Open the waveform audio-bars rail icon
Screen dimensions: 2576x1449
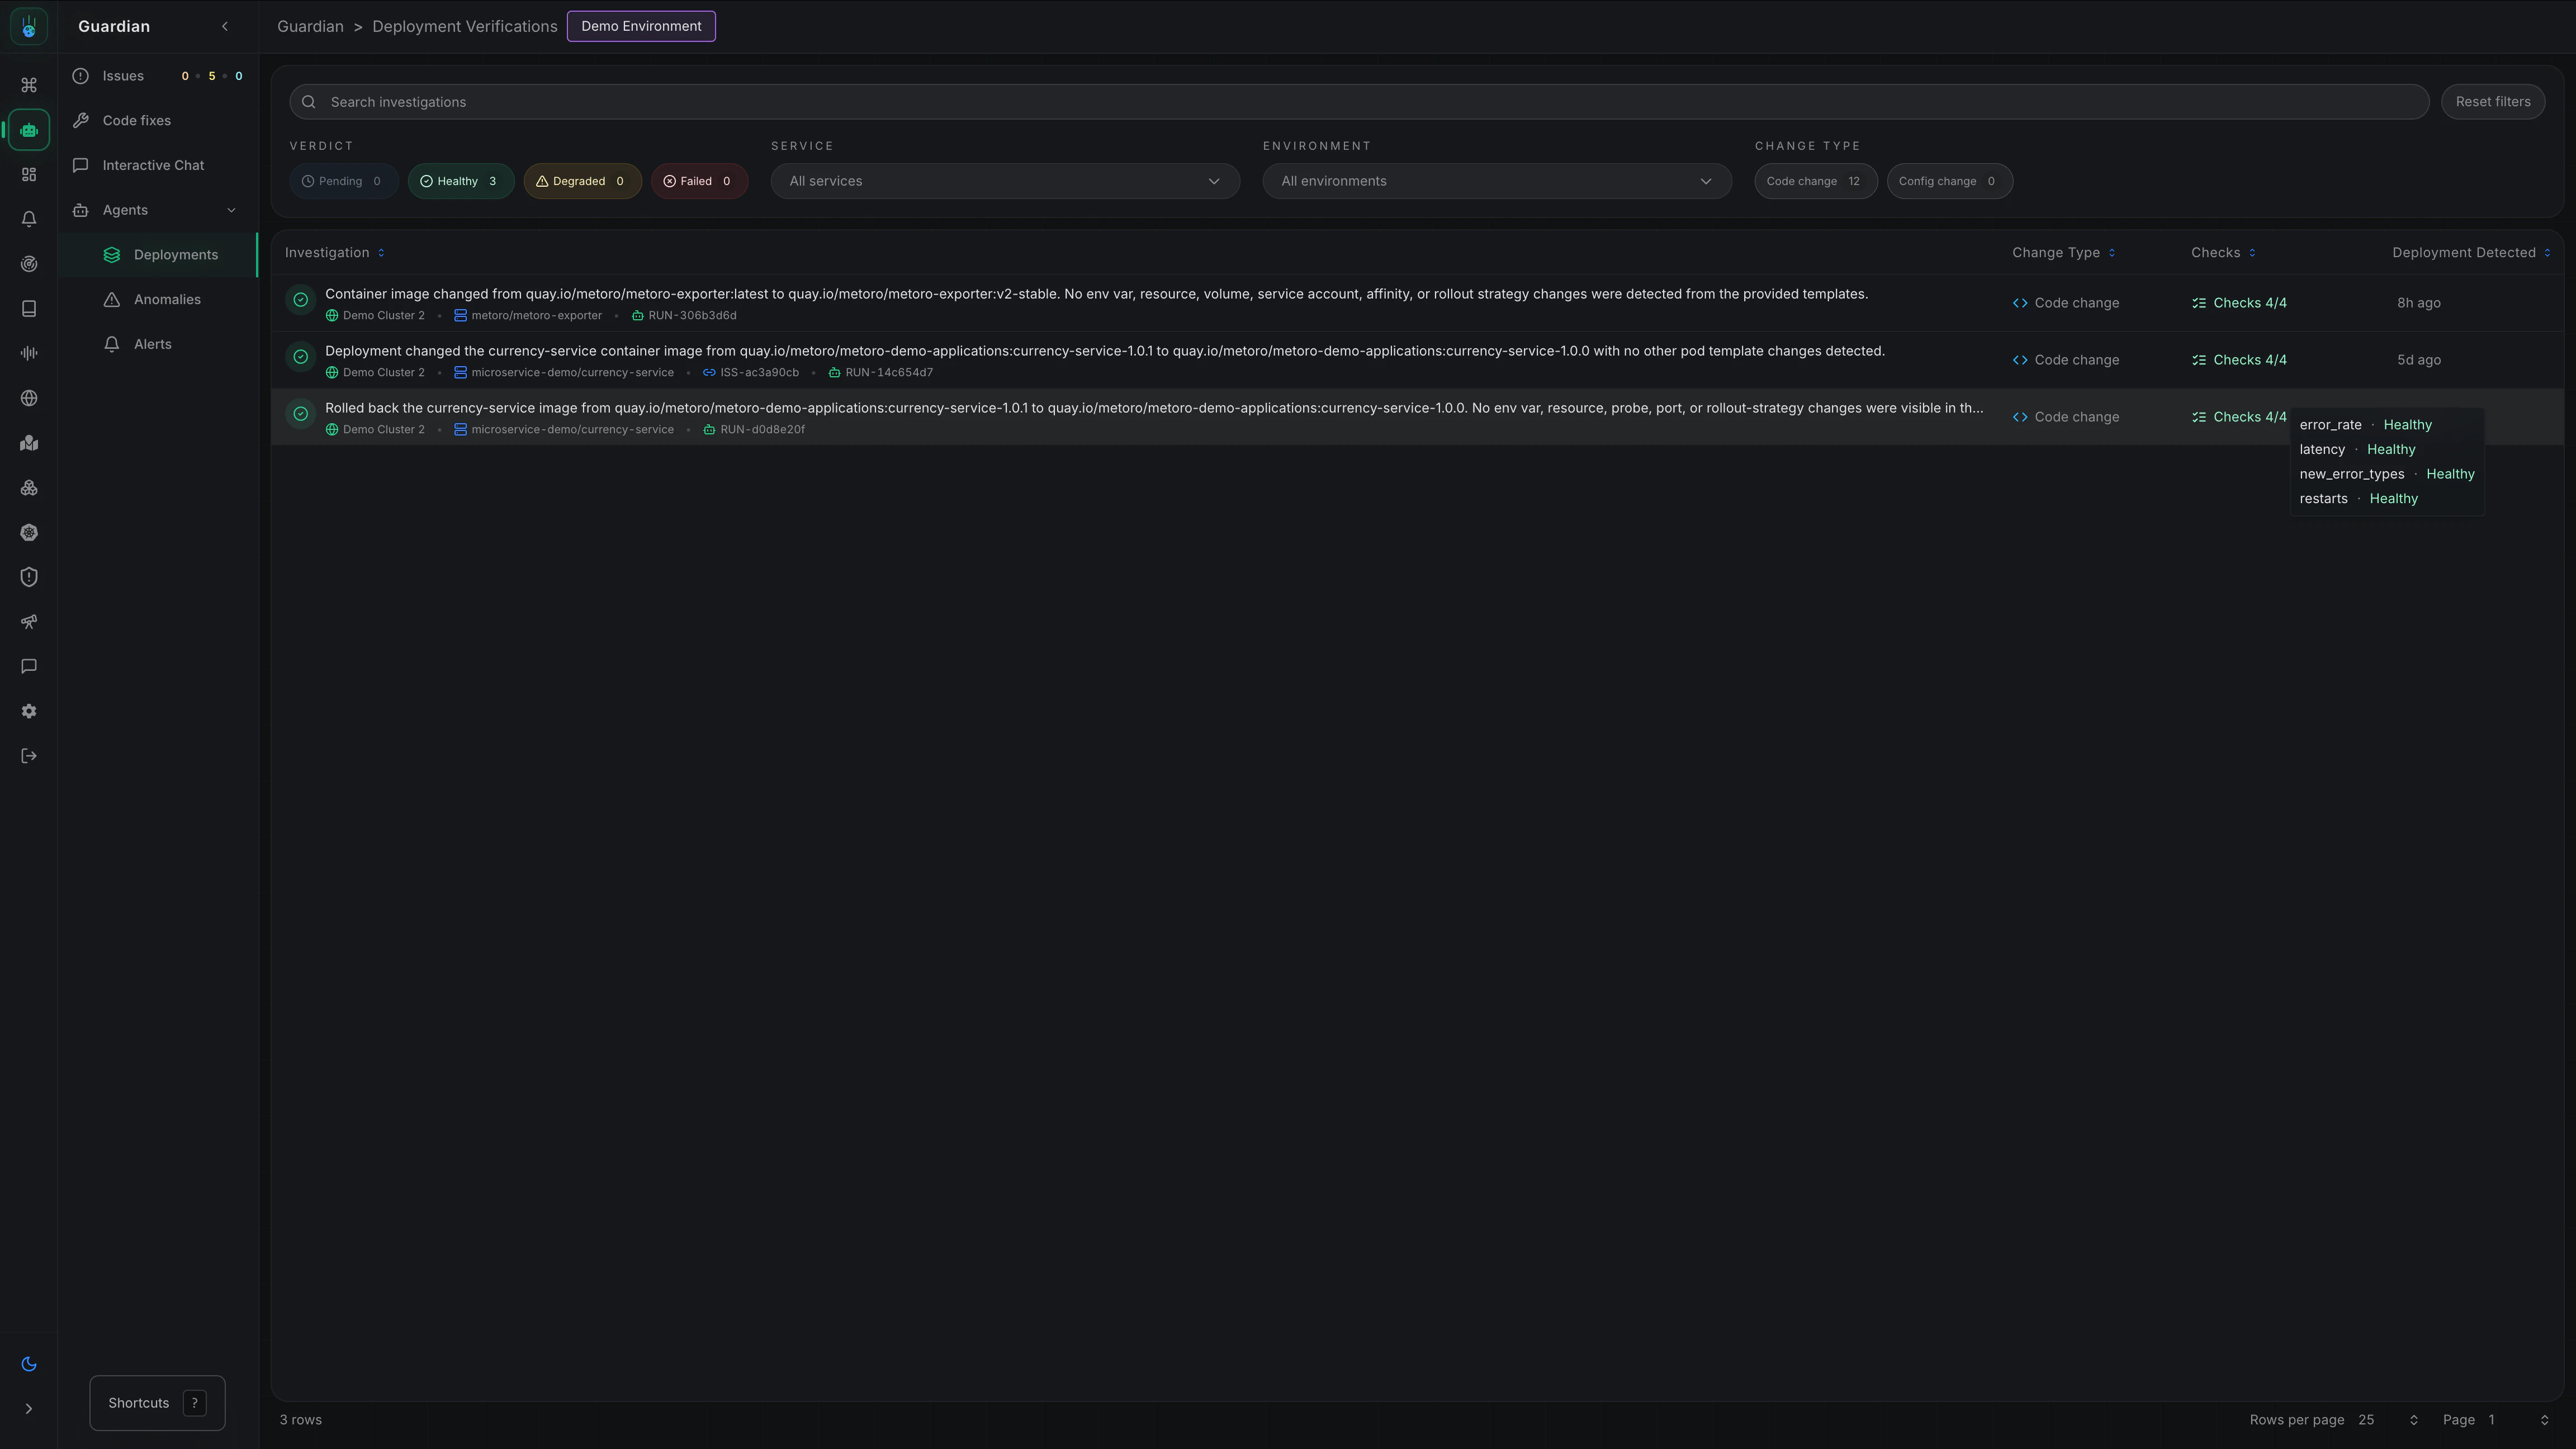pos(29,353)
